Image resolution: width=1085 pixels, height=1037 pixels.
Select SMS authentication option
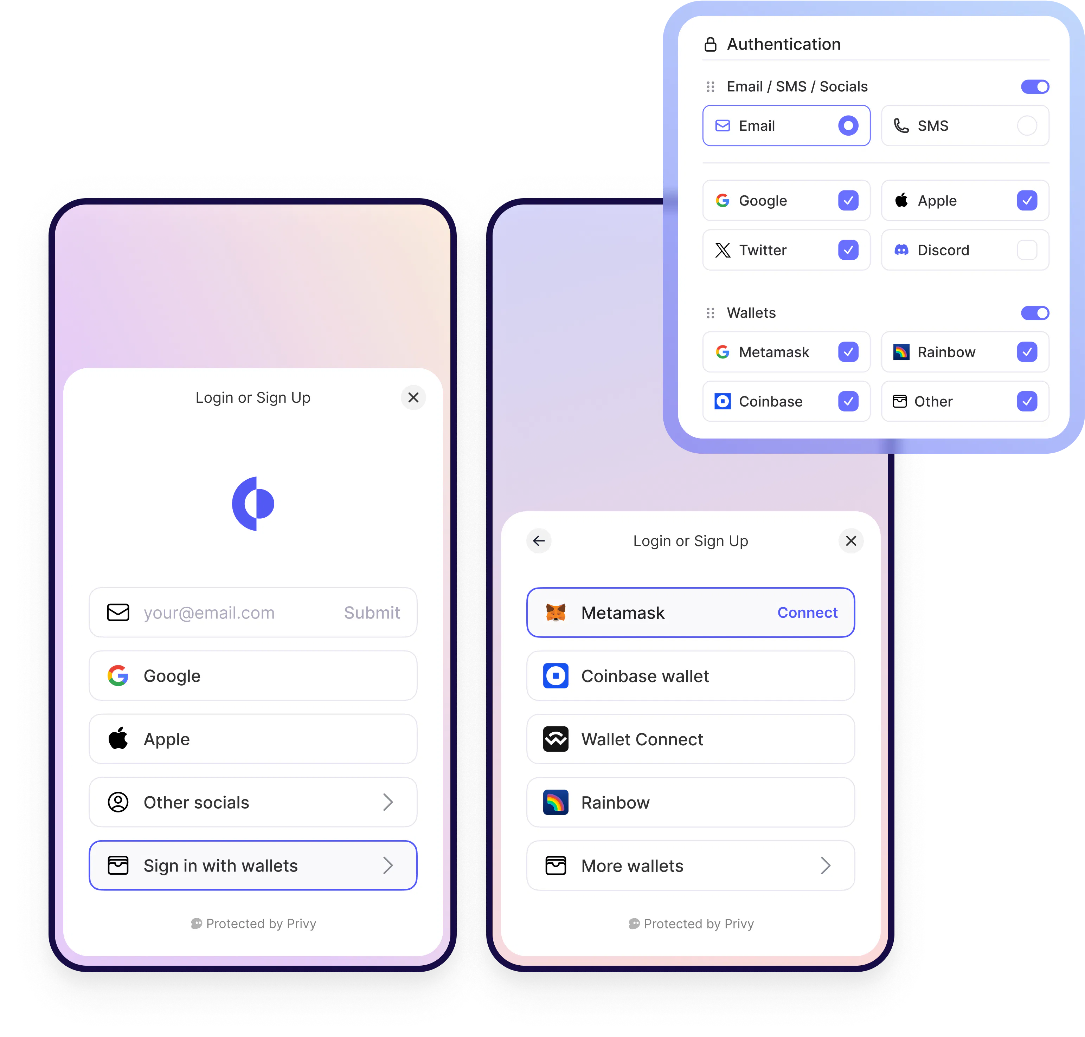coord(1027,125)
